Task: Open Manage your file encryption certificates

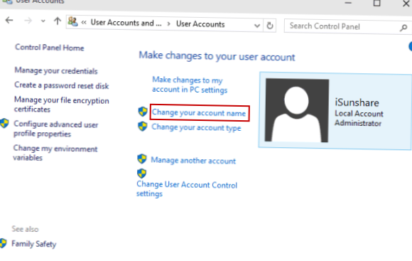Action: point(62,105)
